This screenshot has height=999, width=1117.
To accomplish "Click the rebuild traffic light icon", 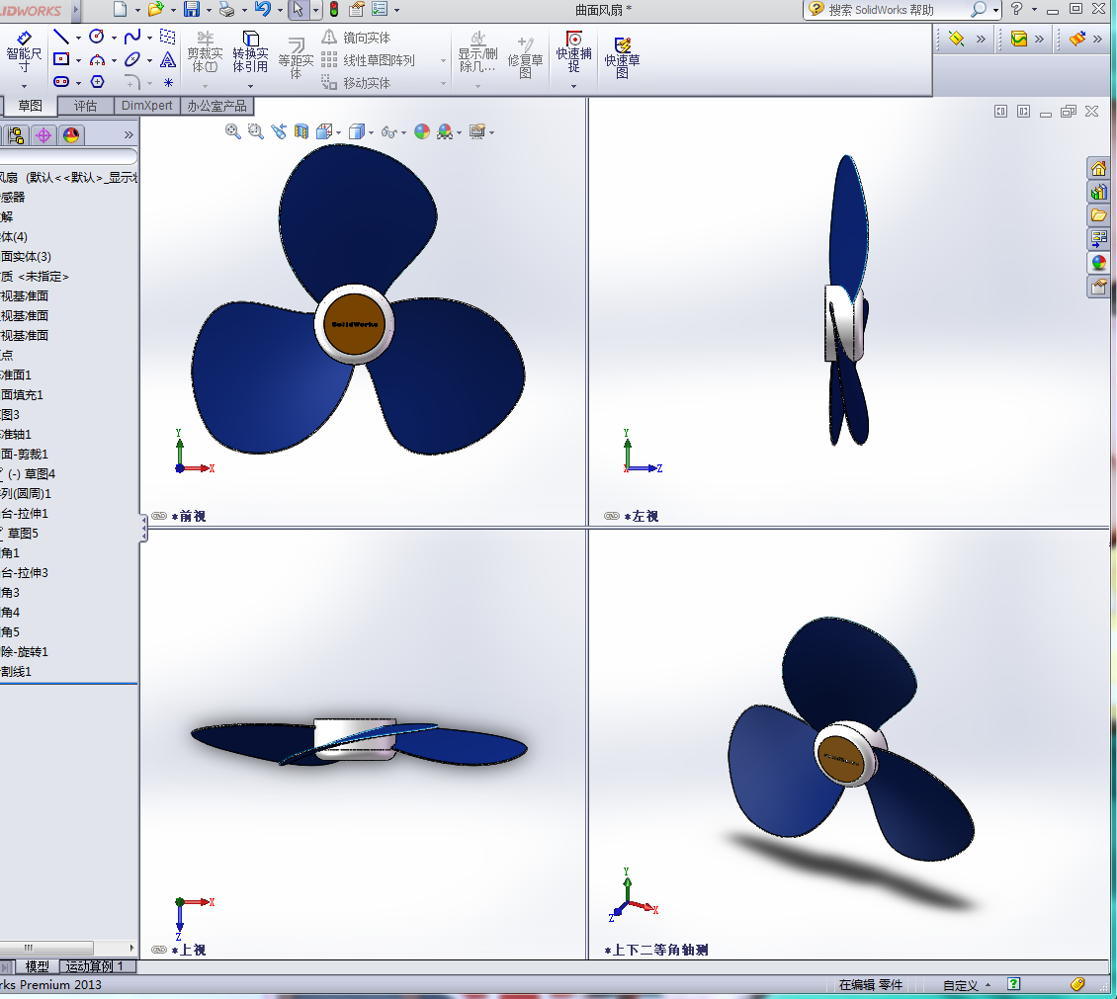I will tap(333, 9).
